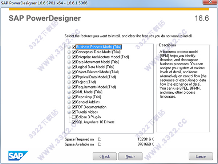Toggle Data Movement Model (Trial) checkbox
This screenshot has height=164, width=218.
tap(74, 62)
